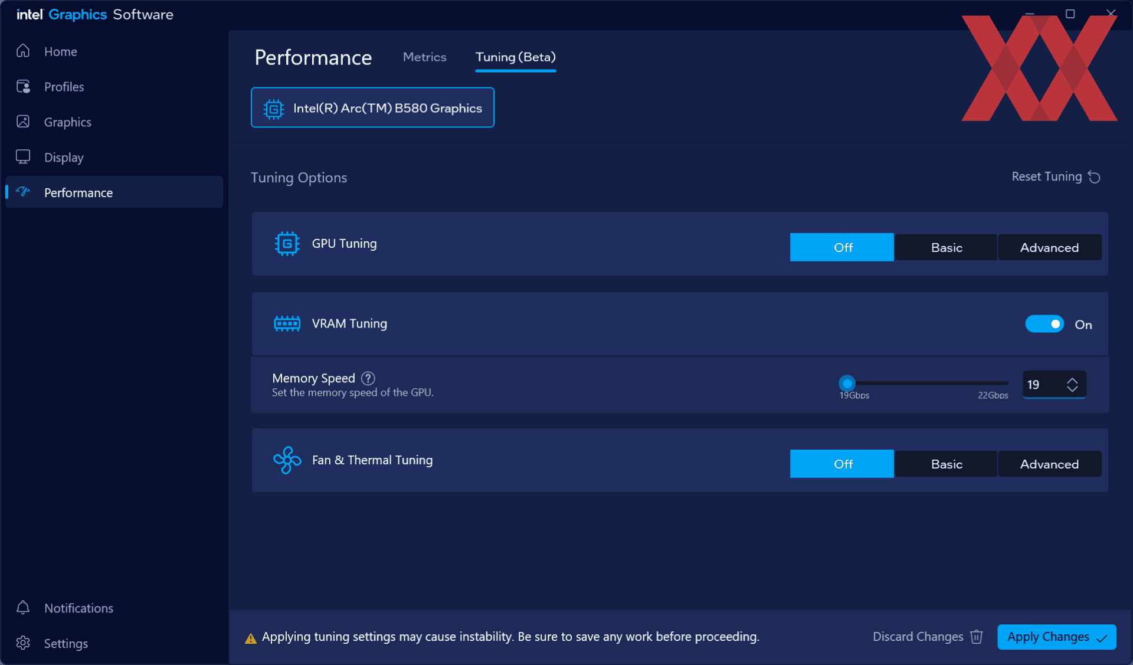This screenshot has width=1133, height=665.
Task: Open Profiles via its sidebar icon
Action: (23, 87)
